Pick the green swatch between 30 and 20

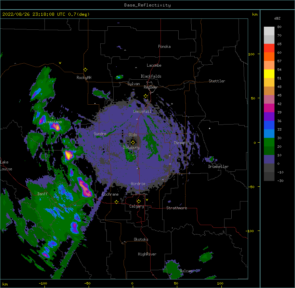click(269, 142)
